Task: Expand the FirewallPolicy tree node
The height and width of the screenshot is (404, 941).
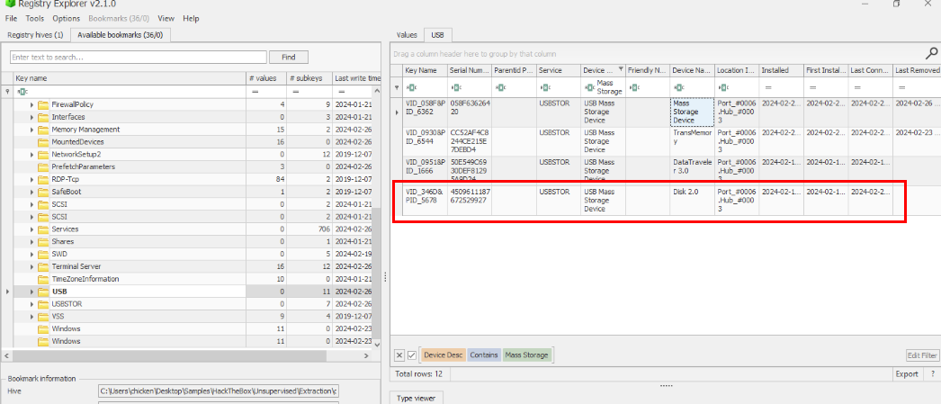Action: pyautogui.click(x=32, y=104)
